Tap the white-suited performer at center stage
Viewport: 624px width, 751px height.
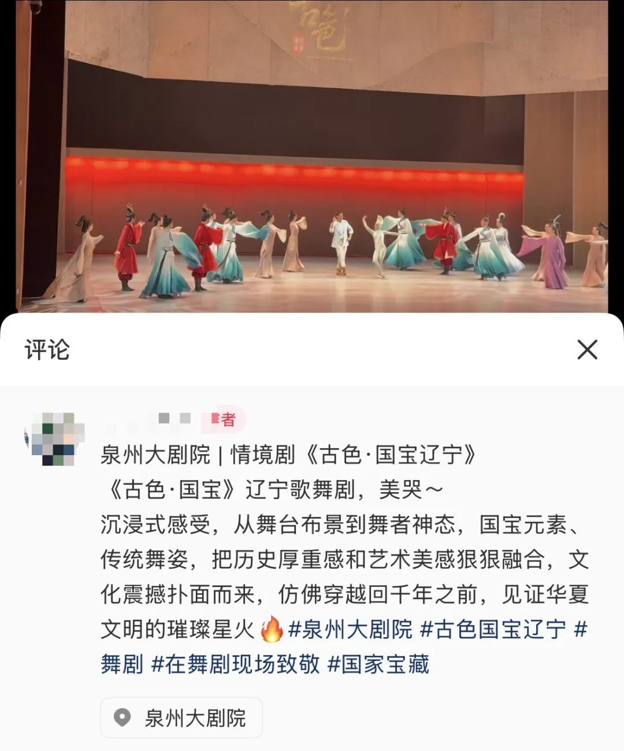[x=341, y=243]
